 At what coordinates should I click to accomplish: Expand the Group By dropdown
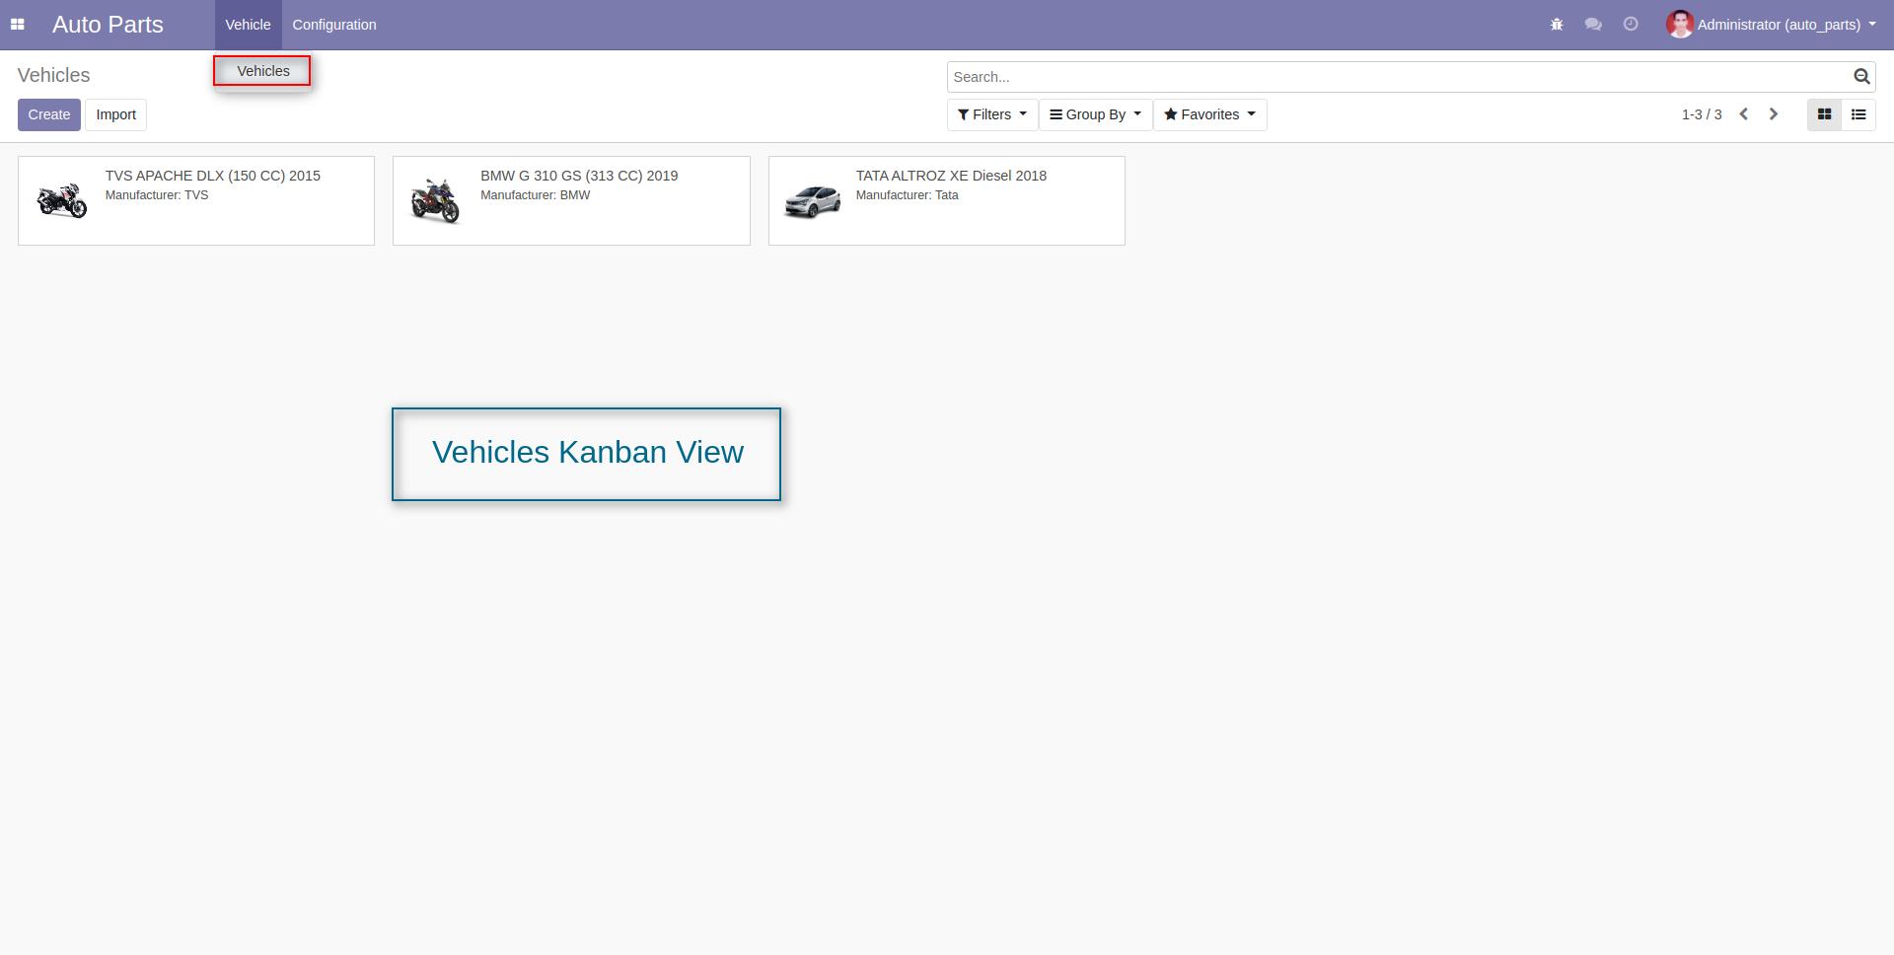(x=1095, y=114)
